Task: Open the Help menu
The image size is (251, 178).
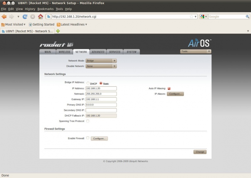Action: click(68, 9)
